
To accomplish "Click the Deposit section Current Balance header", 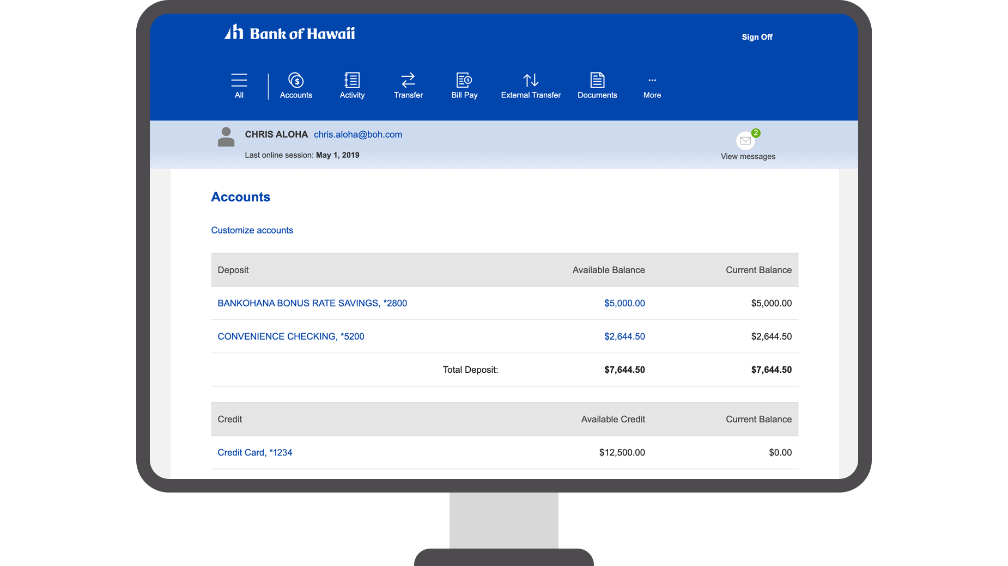I will click(758, 270).
